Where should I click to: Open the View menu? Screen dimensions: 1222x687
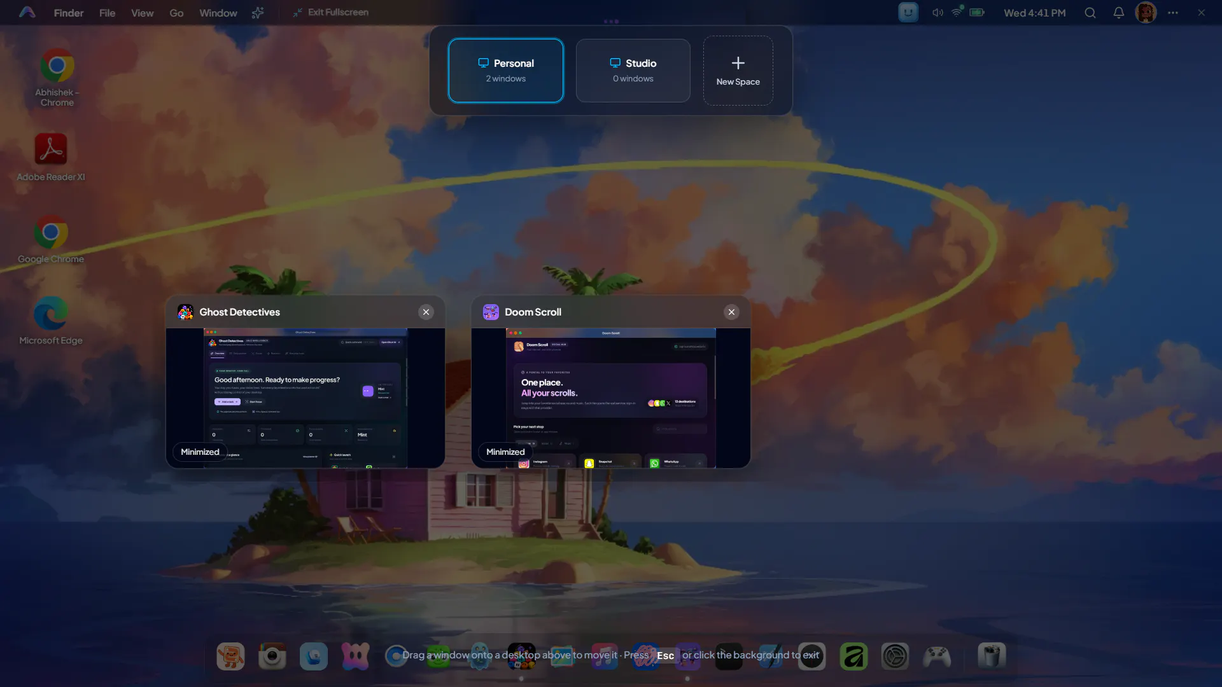(x=143, y=13)
